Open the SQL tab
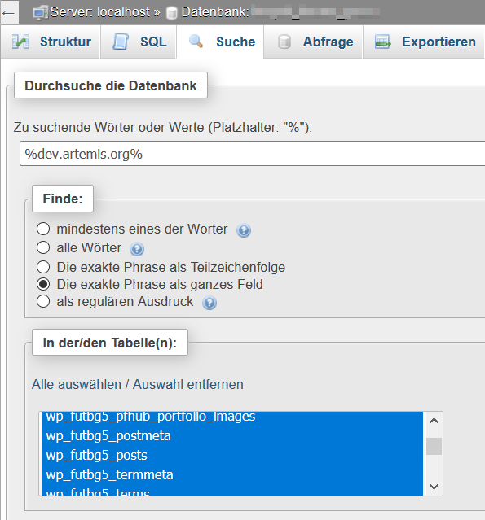This screenshot has height=520, width=485. (x=139, y=42)
